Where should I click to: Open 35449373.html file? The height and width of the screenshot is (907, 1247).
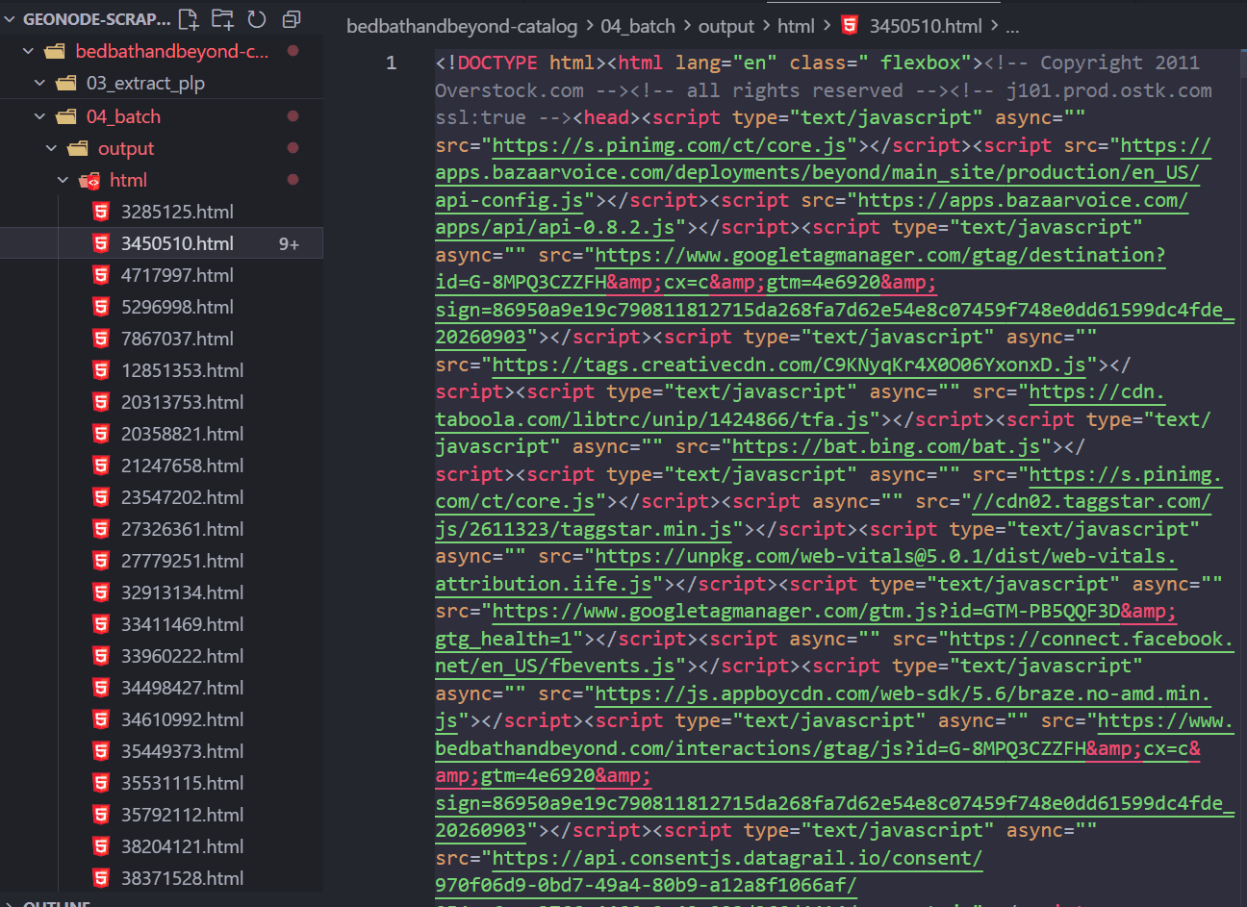(182, 751)
